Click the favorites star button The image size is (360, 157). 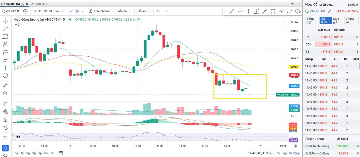click(x=5, y=148)
